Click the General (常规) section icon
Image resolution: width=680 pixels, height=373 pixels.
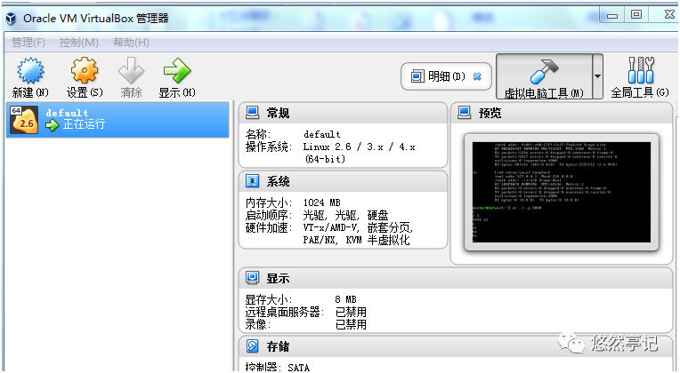coord(253,113)
